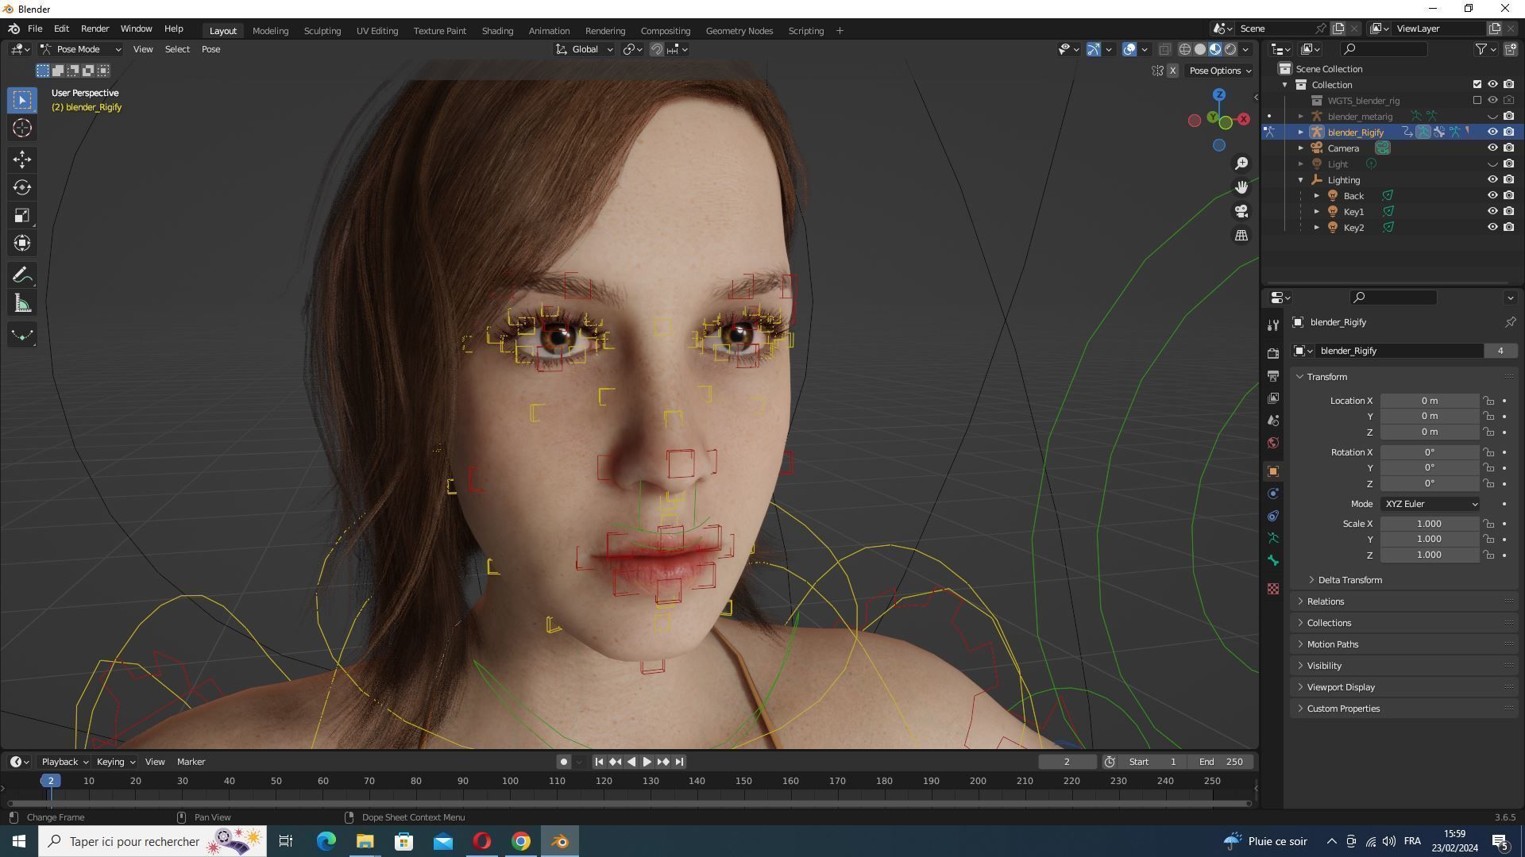Enable the WGTS_blender_rig collection checkbox

[x=1477, y=101]
